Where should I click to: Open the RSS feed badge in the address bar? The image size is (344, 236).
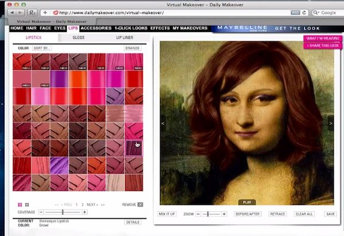295,13
